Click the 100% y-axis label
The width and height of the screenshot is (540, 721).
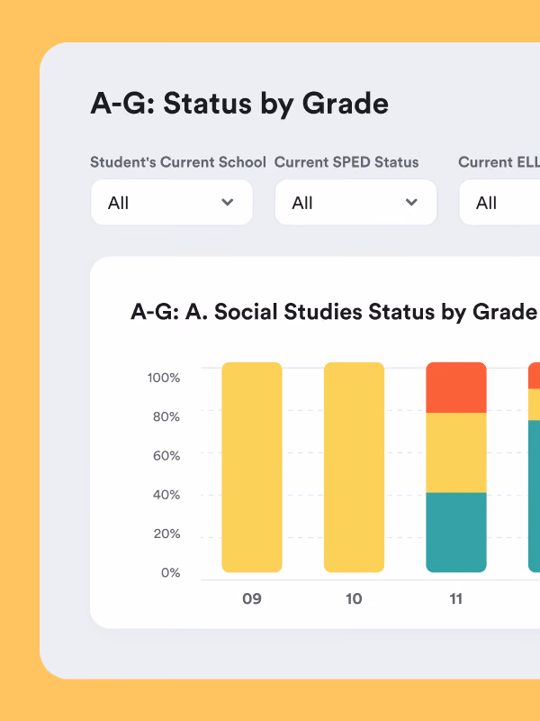164,378
